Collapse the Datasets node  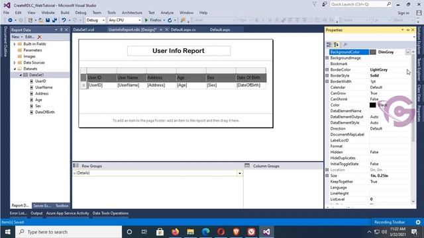pyautogui.click(x=15, y=69)
